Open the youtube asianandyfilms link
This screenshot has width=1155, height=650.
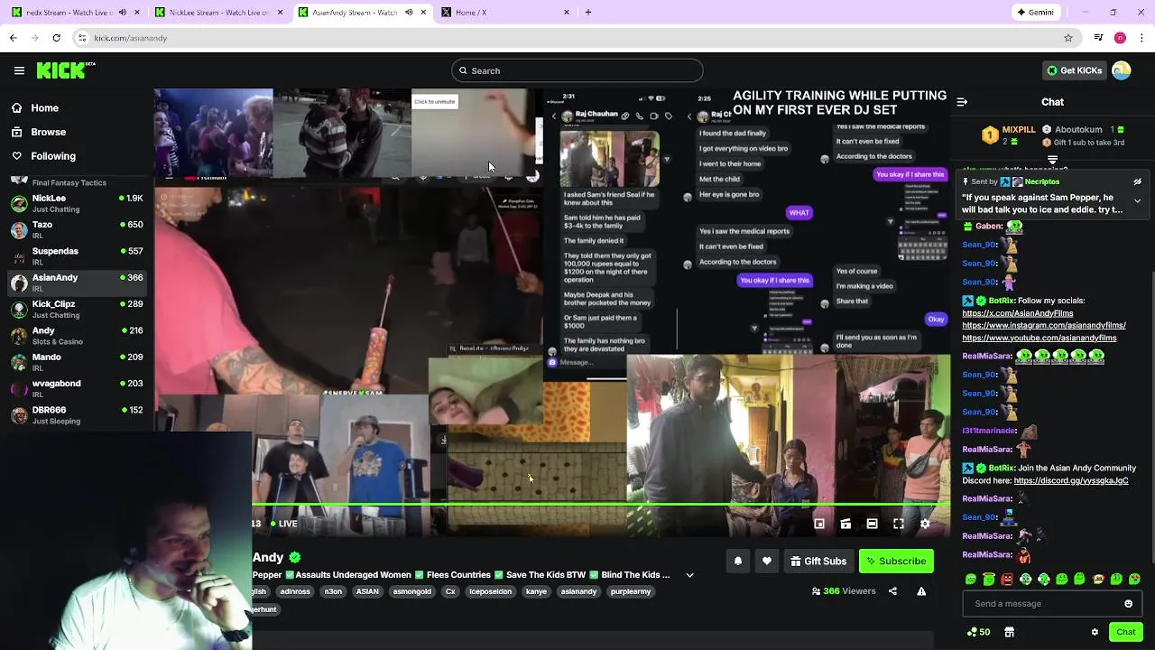click(1039, 338)
